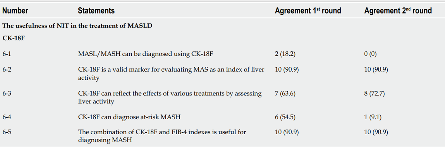Viewport: 445px width, 147px height.
Task: Click the 2 (18.2) first round value
Action: pos(285,54)
